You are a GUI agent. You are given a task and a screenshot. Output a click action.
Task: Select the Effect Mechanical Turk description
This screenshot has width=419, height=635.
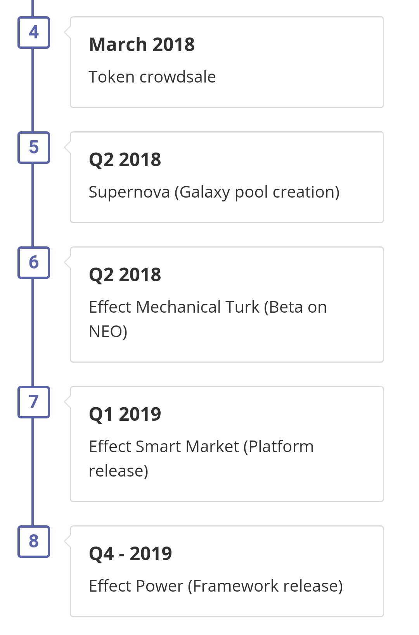point(208,319)
